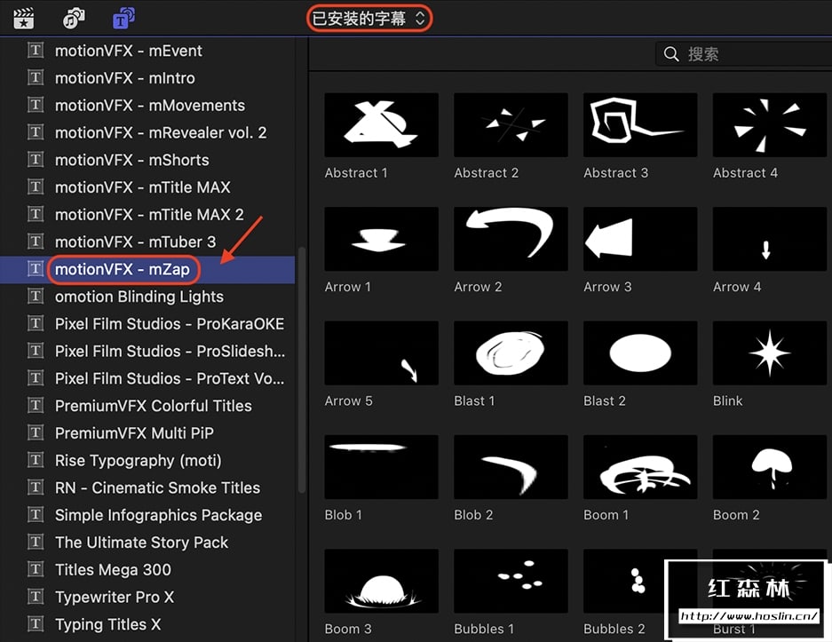The height and width of the screenshot is (642, 832).
Task: Click the search magnifier icon
Action: tap(671, 54)
